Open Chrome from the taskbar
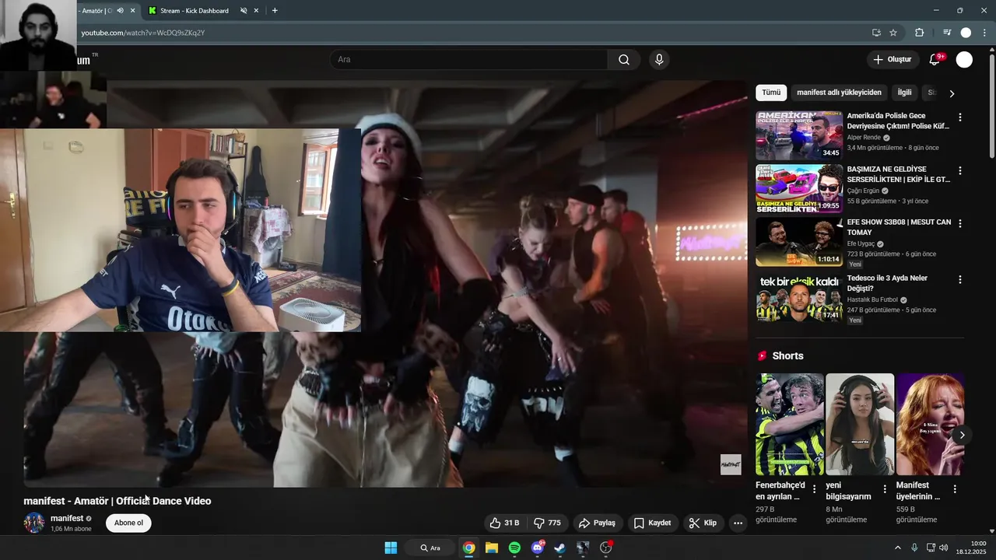 coord(468,548)
